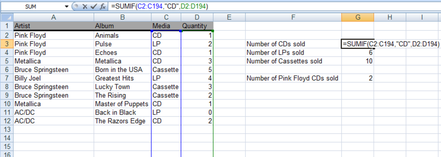Click the Select All corner button
The height and width of the screenshot is (157, 441).
tap(6, 17)
